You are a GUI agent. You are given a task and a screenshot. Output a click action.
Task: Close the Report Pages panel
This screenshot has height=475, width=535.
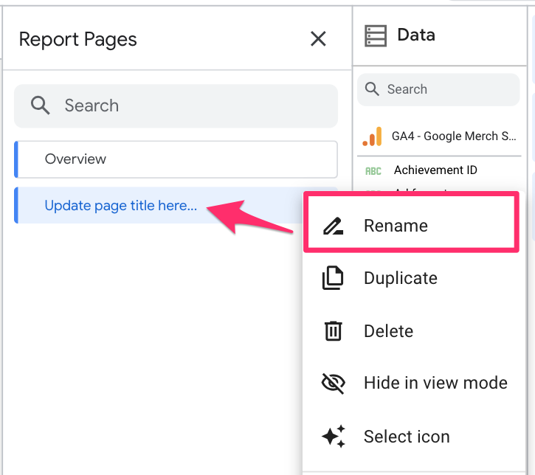point(318,39)
